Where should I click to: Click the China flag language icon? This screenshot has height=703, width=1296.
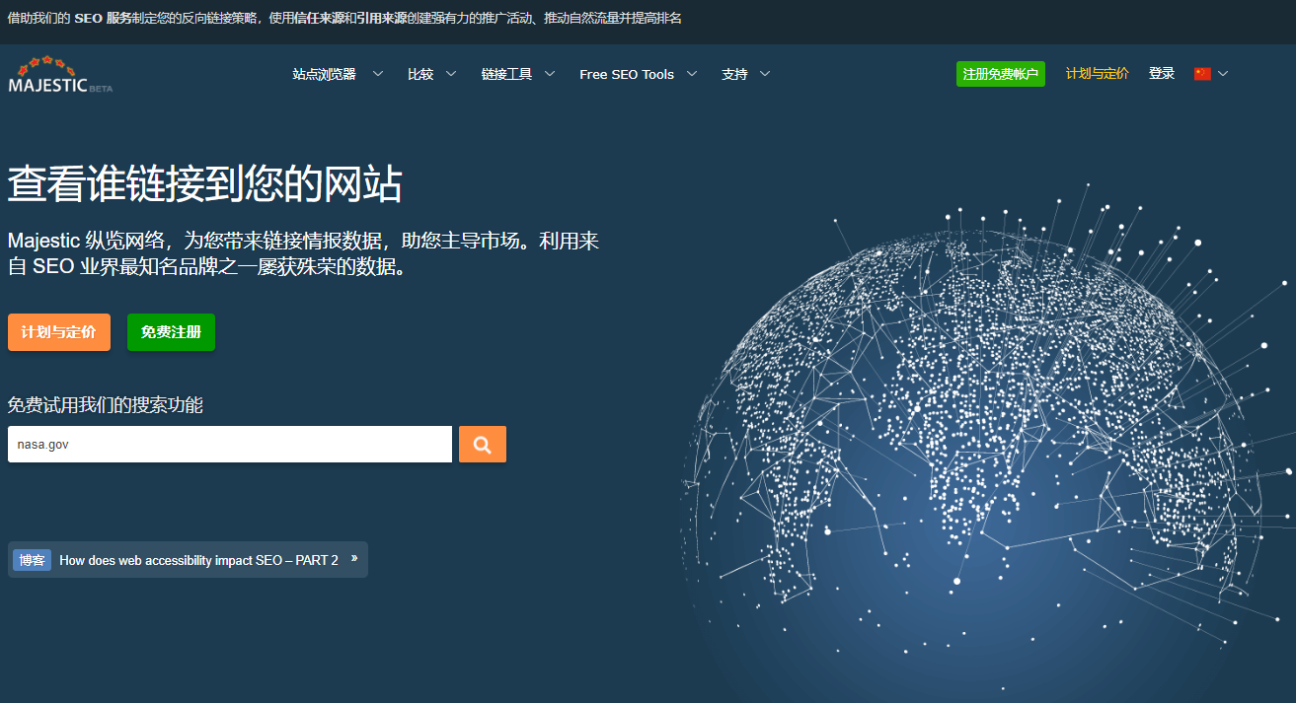[1201, 74]
